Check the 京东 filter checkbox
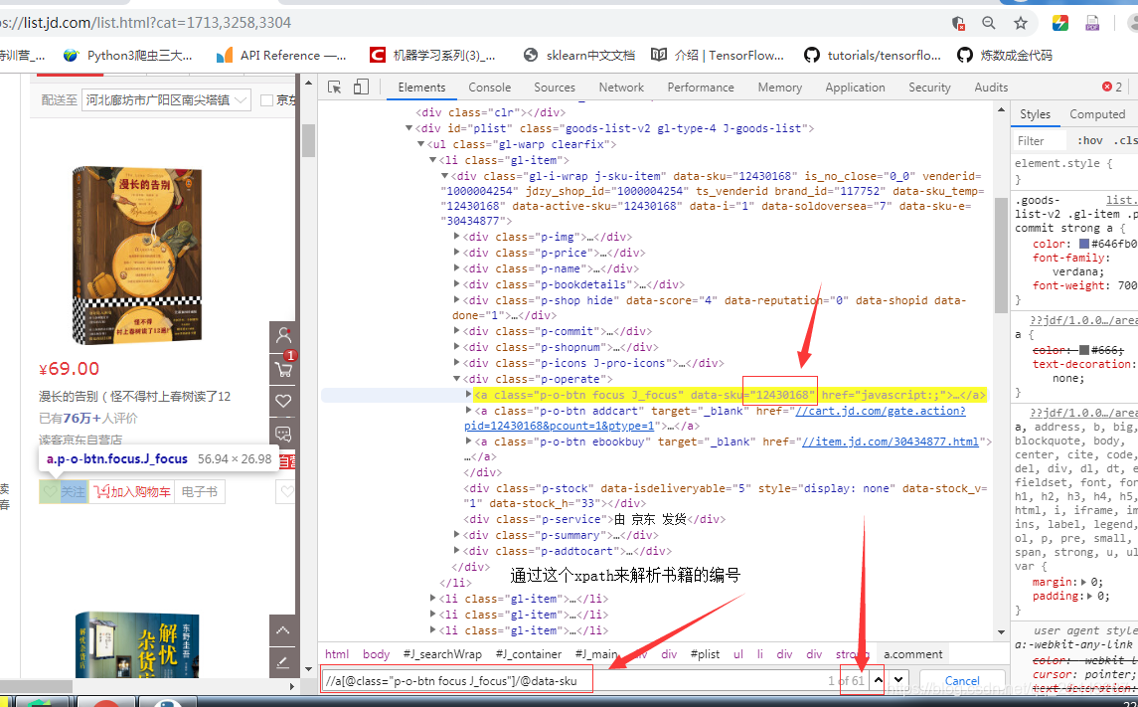This screenshot has width=1138, height=707. coord(266,100)
